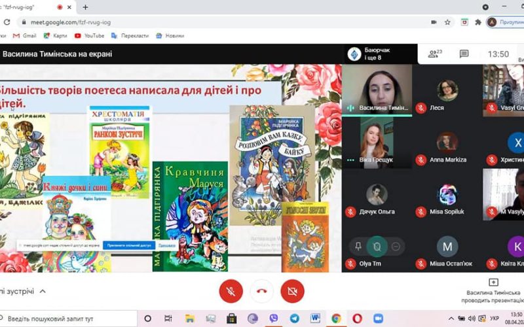The image size is (524, 327).
Task: Open the Новини bookmark
Action: pos(170,35)
